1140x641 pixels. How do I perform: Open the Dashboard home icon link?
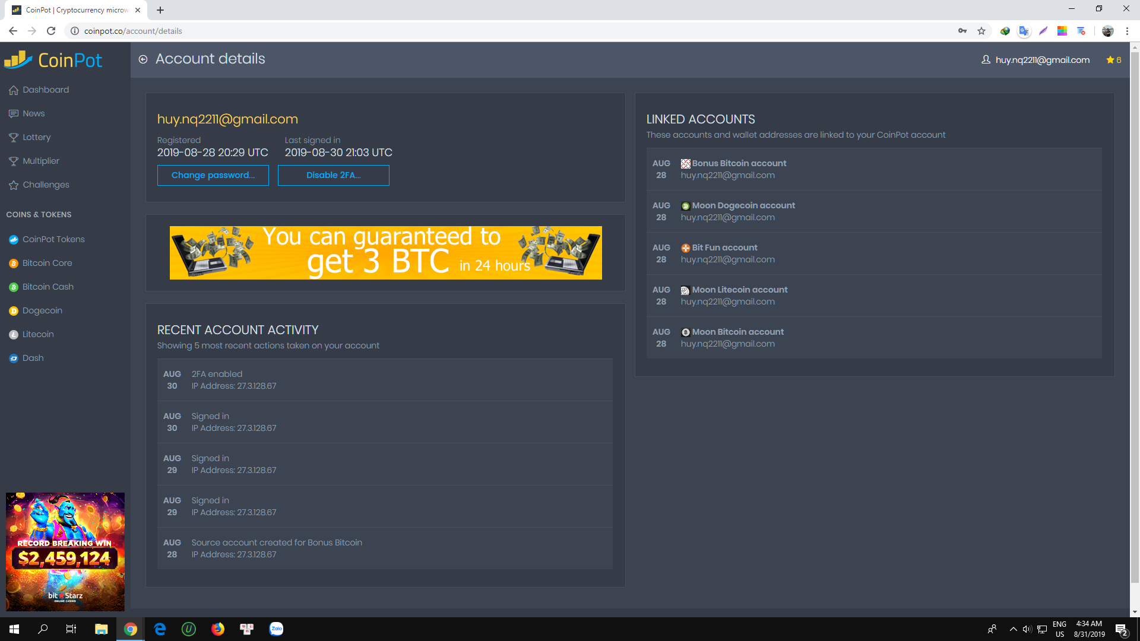[14, 90]
